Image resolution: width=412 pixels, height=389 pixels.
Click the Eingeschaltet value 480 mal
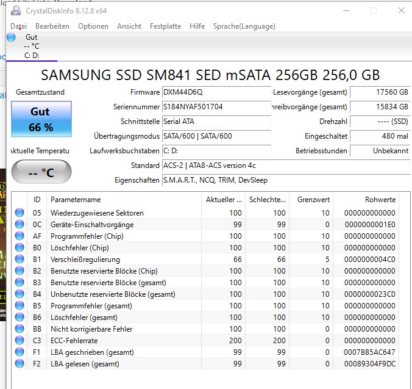click(x=380, y=136)
